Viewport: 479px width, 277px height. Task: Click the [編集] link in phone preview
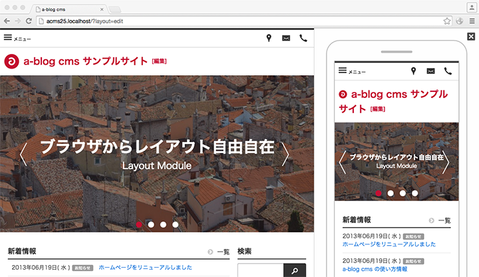[x=378, y=109]
